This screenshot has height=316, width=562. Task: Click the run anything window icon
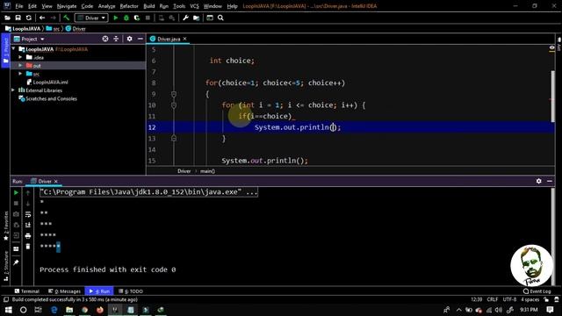pyautogui.click(x=210, y=18)
